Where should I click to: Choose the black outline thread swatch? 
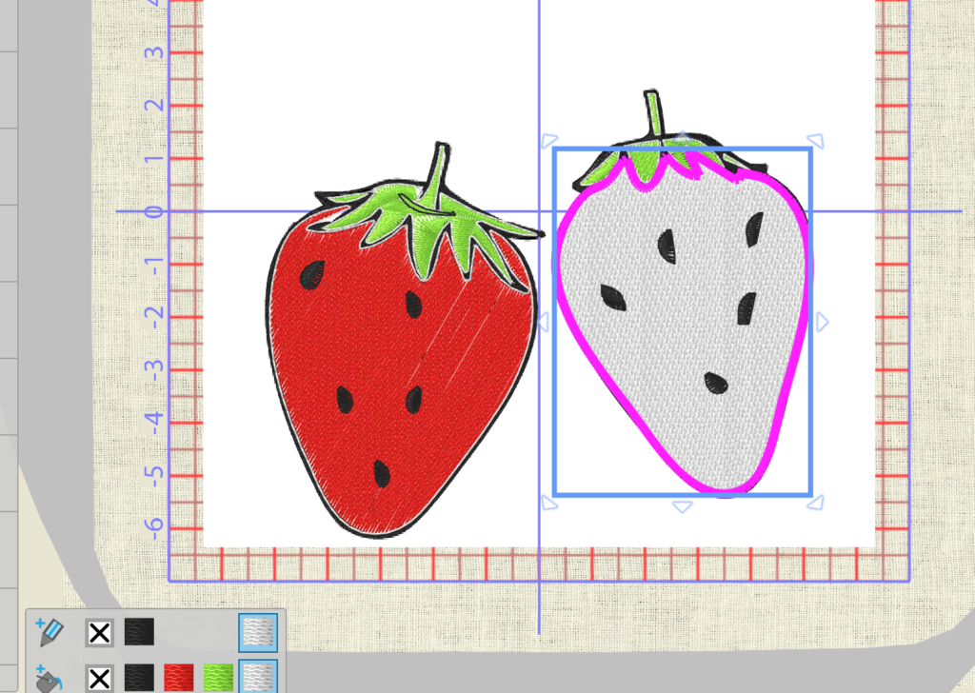tap(139, 632)
